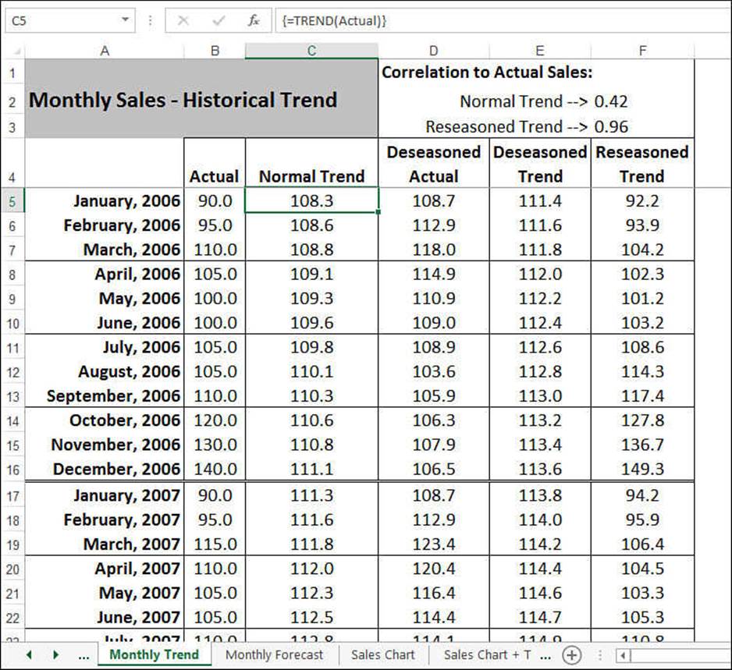Select row 5 header
This screenshot has height=670, width=732.
coord(12,201)
